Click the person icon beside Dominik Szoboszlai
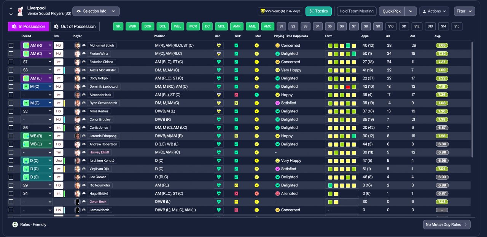The height and width of the screenshot is (237, 487). 84,87
